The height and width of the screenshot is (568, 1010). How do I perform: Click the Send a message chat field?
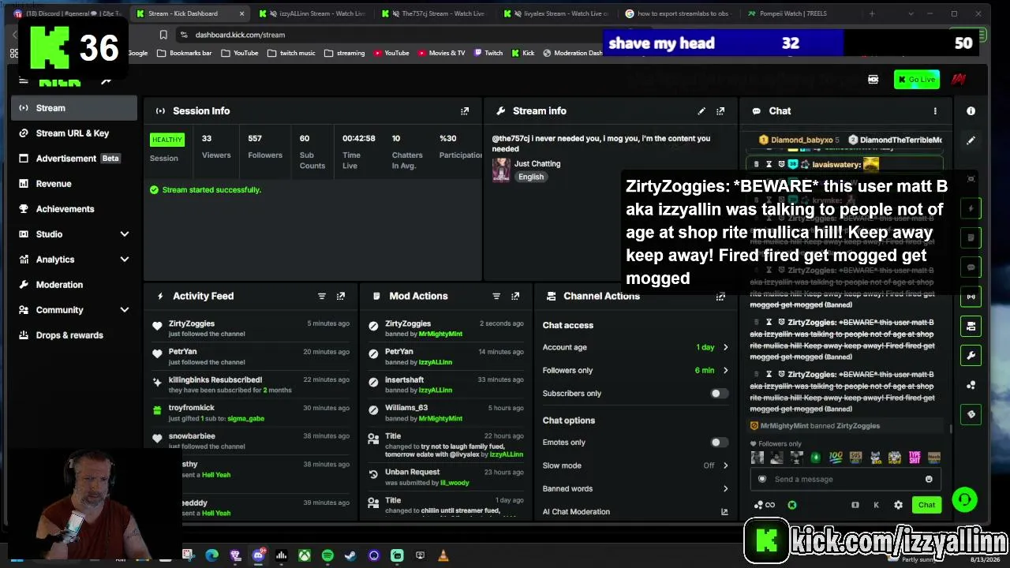(844, 479)
